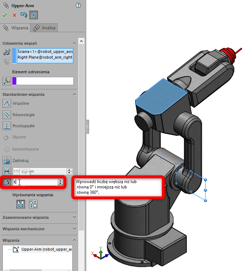Image resolution: width=249 pixels, height=271 pixels.
Task: Open the help question mark icon
Action: [78, 5]
